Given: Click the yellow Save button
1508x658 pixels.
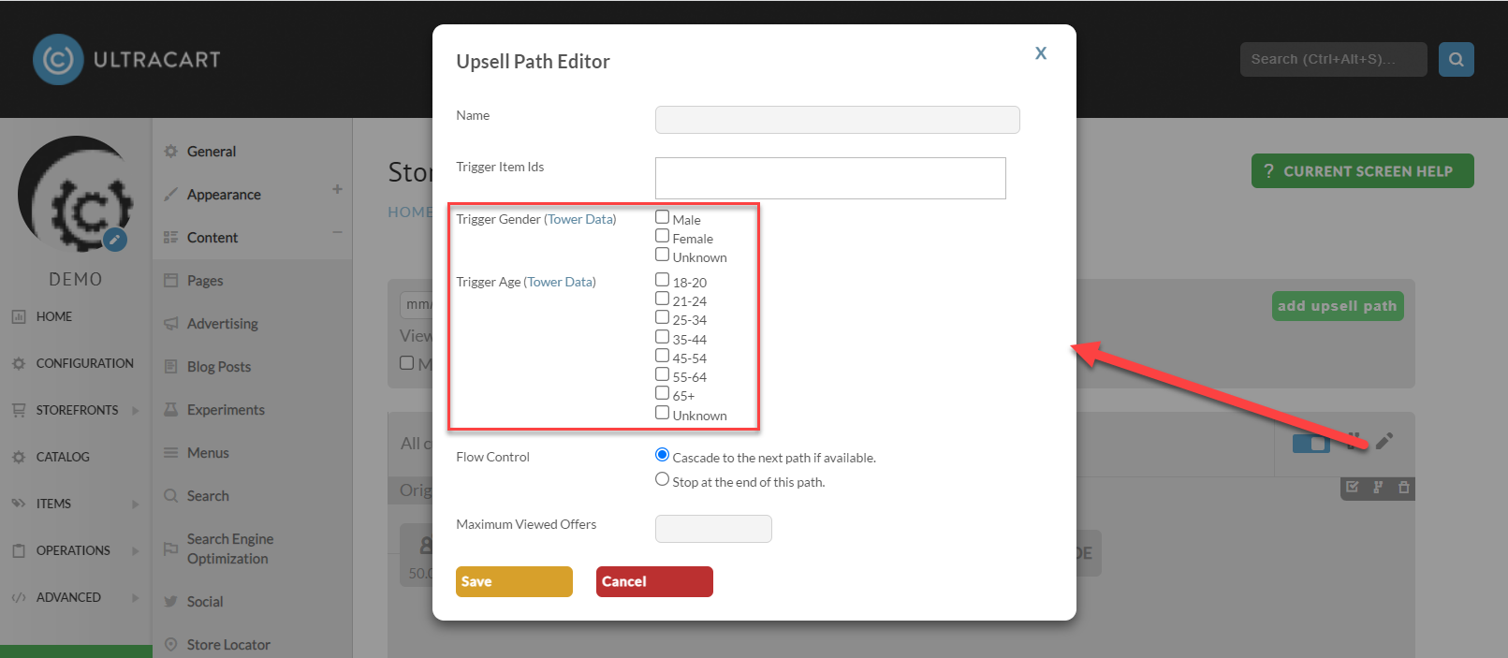Looking at the screenshot, I should [514, 581].
